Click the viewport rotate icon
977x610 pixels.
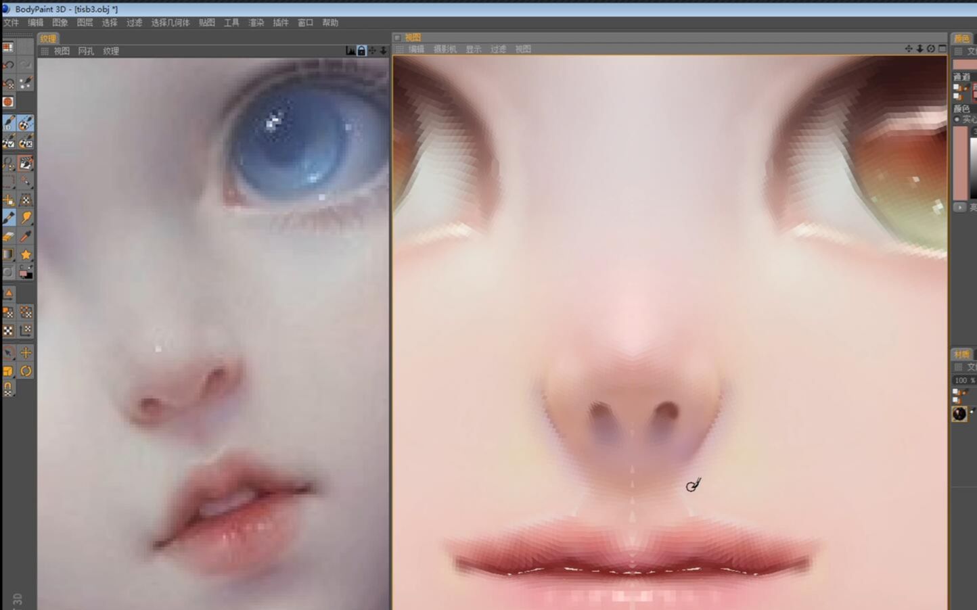point(931,49)
